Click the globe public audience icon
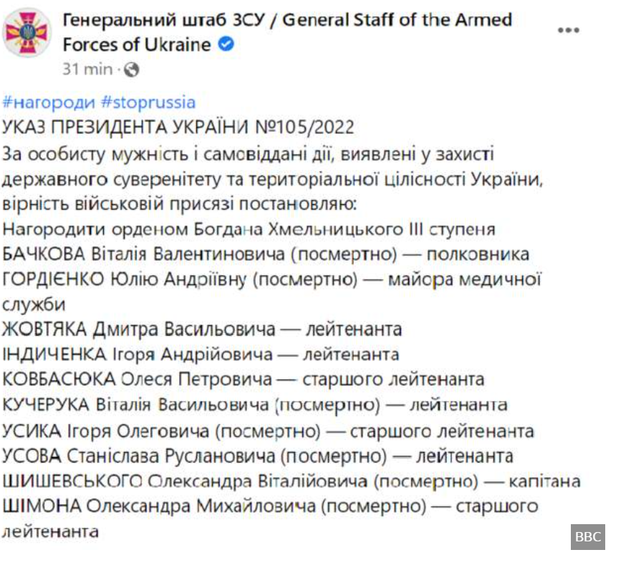626x570 pixels. 131,69
